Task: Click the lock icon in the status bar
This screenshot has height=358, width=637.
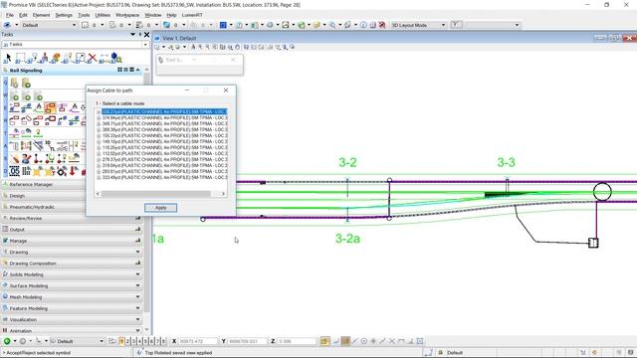Action: 440,353
